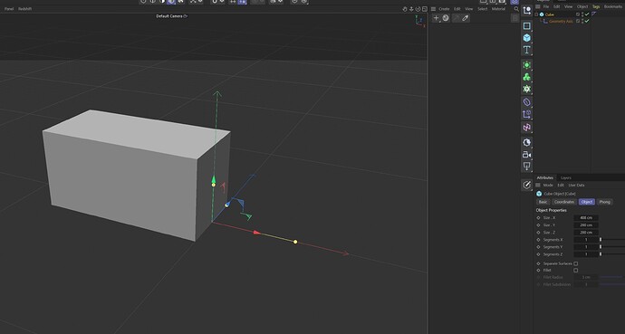Add a light with the light icon
Viewport: 625px width, 334px height.
526,166
